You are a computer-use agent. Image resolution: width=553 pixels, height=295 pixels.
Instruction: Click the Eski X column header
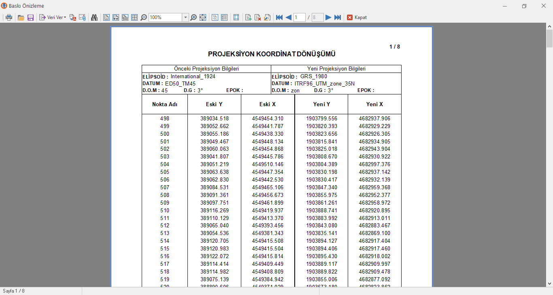pos(268,104)
